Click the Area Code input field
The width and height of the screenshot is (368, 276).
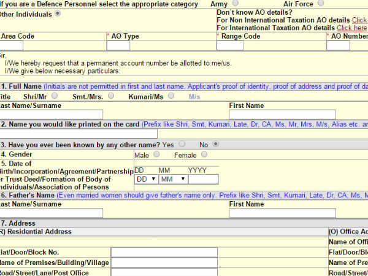click(12, 46)
